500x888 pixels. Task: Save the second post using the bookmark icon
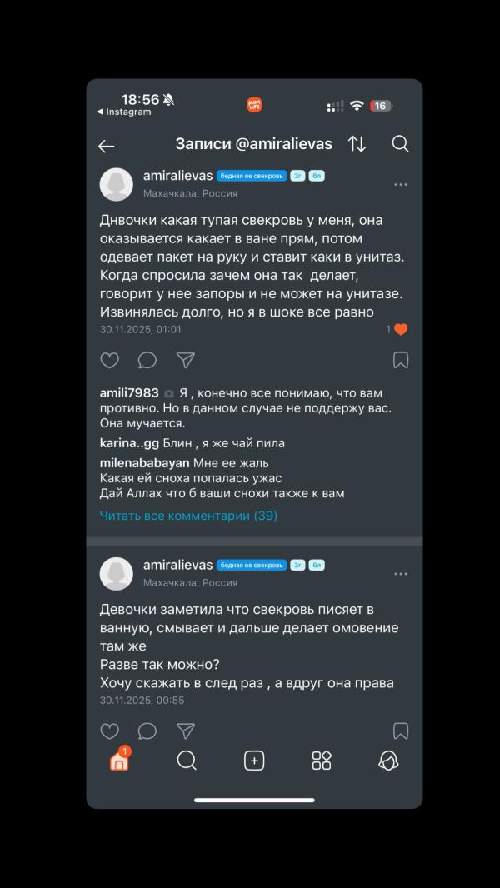[402, 731]
